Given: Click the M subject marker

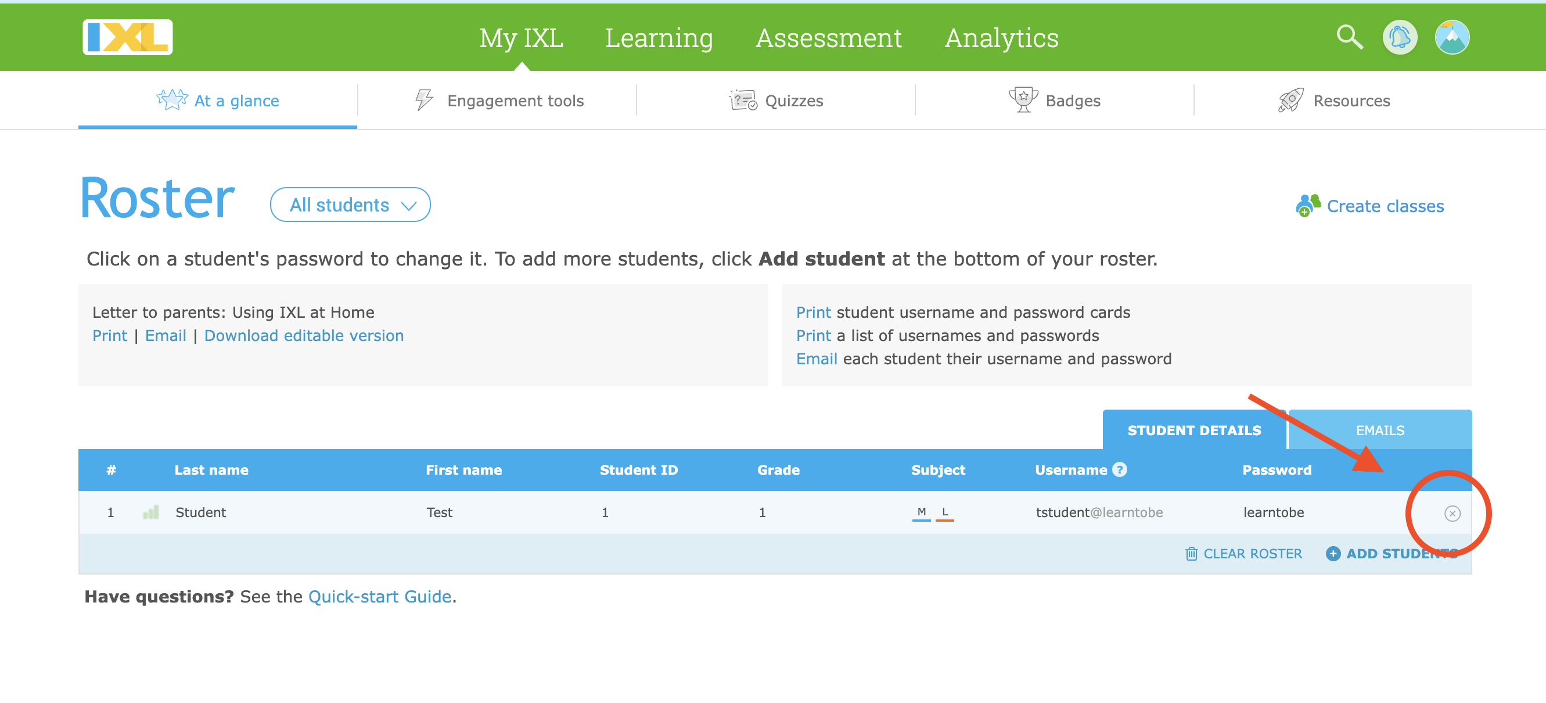Looking at the screenshot, I should coord(921,512).
